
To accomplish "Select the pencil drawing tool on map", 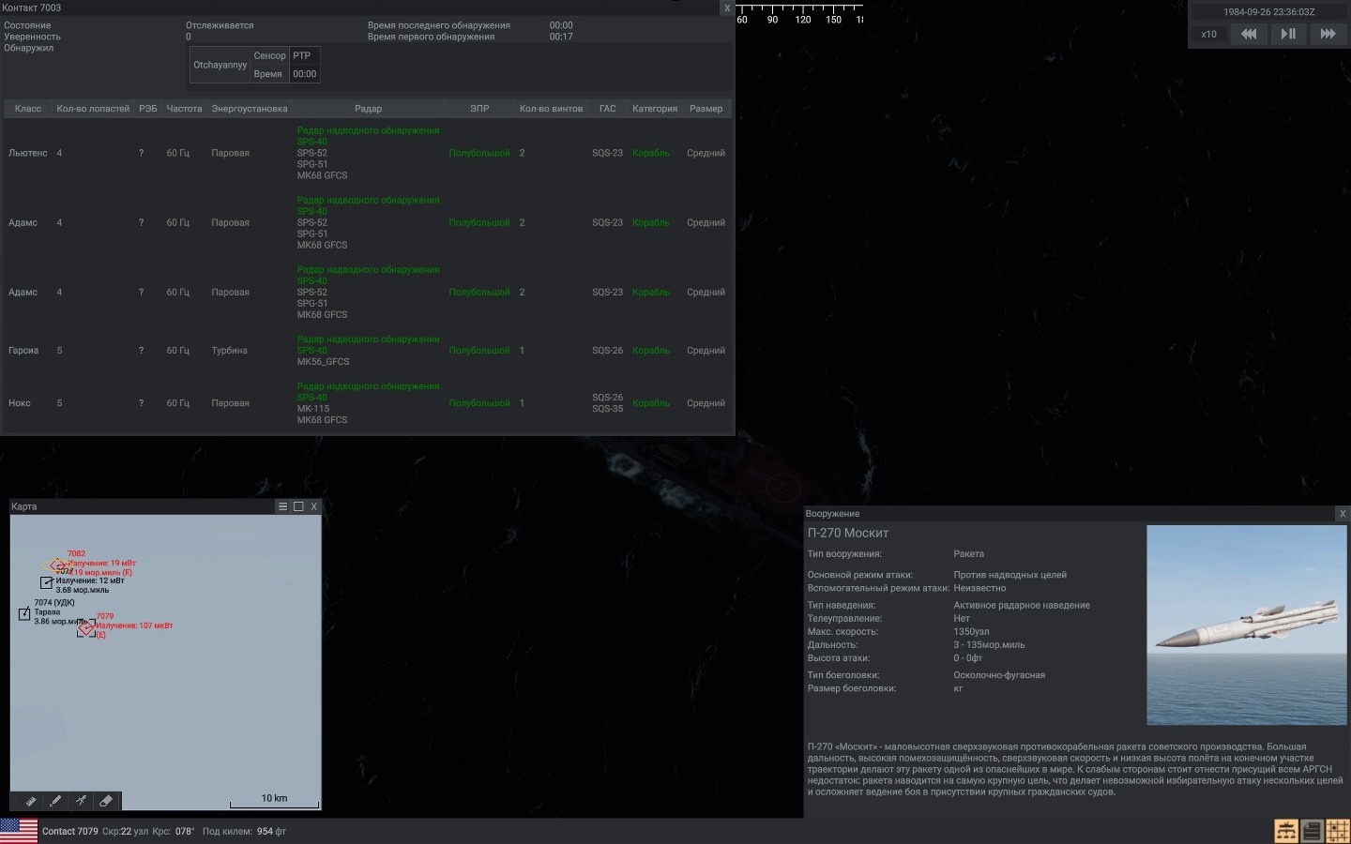I will point(55,801).
